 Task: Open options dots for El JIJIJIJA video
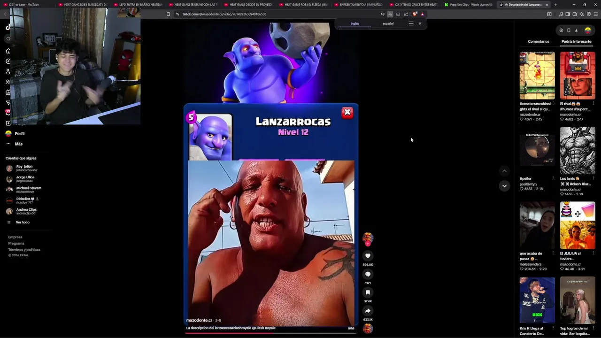[593, 253]
